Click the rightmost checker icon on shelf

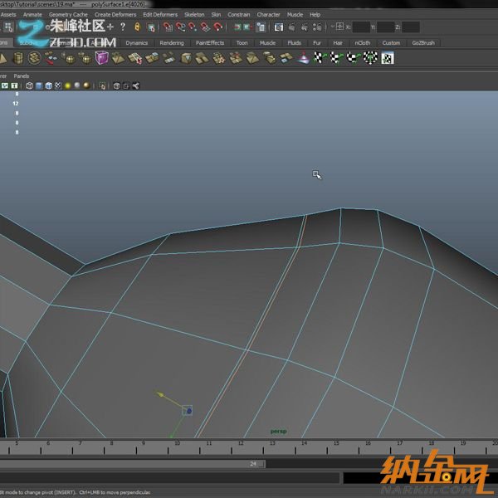(x=387, y=57)
